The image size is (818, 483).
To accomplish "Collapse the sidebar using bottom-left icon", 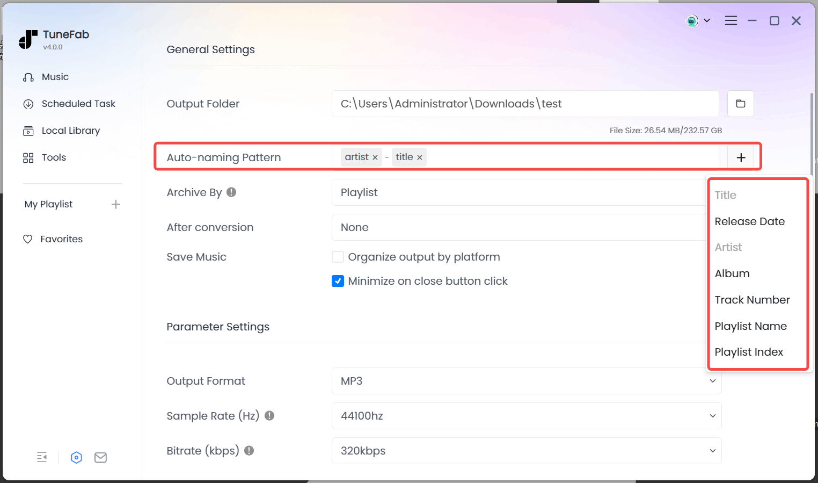I will click(x=42, y=457).
